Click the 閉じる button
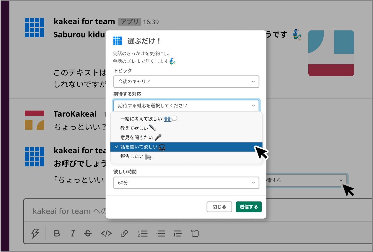Viewport: 373px width, 252px height. click(219, 207)
